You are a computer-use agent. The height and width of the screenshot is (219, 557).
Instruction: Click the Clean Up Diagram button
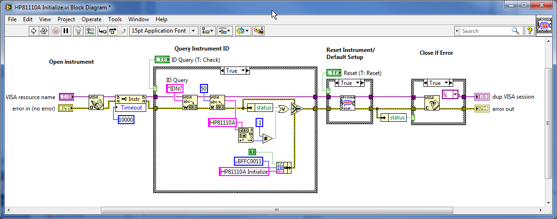point(258,31)
